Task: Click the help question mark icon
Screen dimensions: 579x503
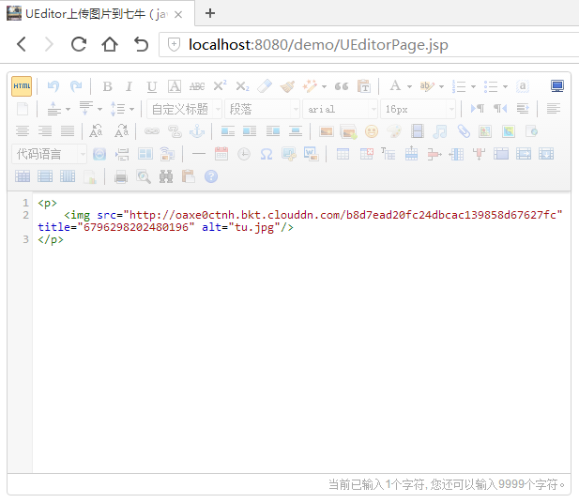Action: [211, 176]
